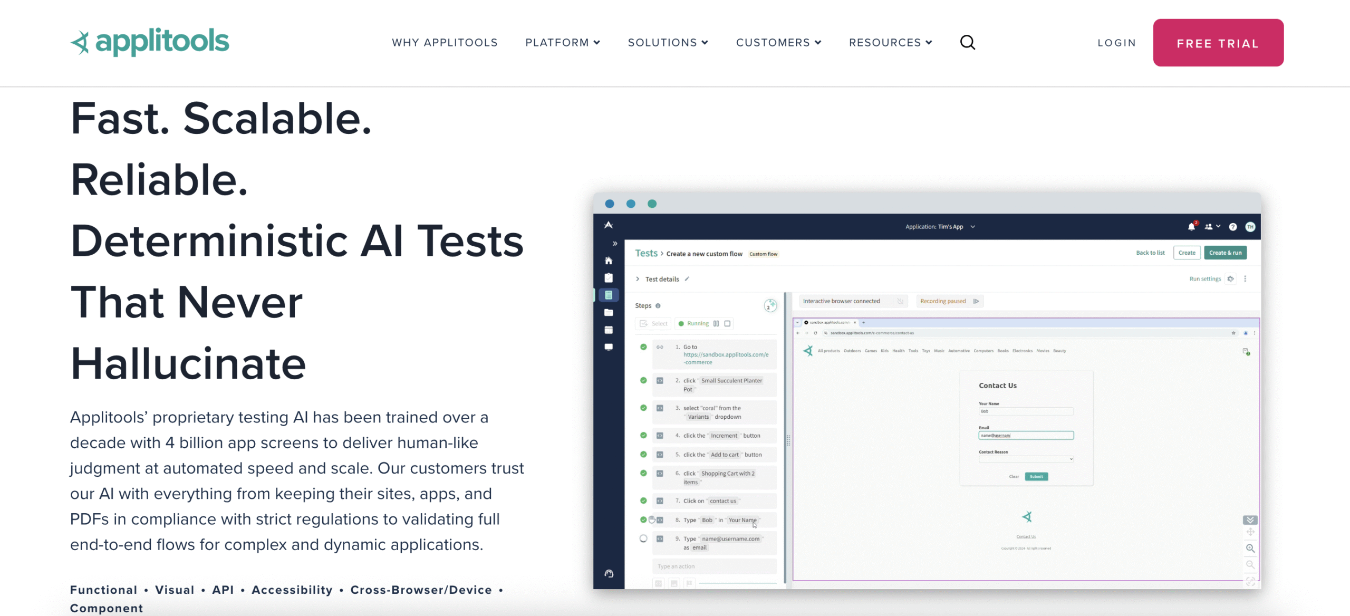
Task: Toggle the green check for step 7
Action: (x=643, y=501)
